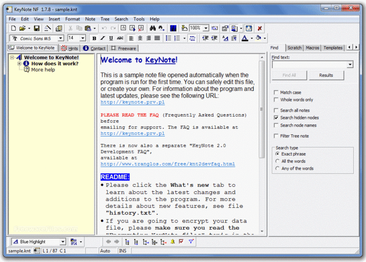Image resolution: width=366 pixels, height=262 pixels.
Task: Click the font color A icon
Action: pos(245,38)
